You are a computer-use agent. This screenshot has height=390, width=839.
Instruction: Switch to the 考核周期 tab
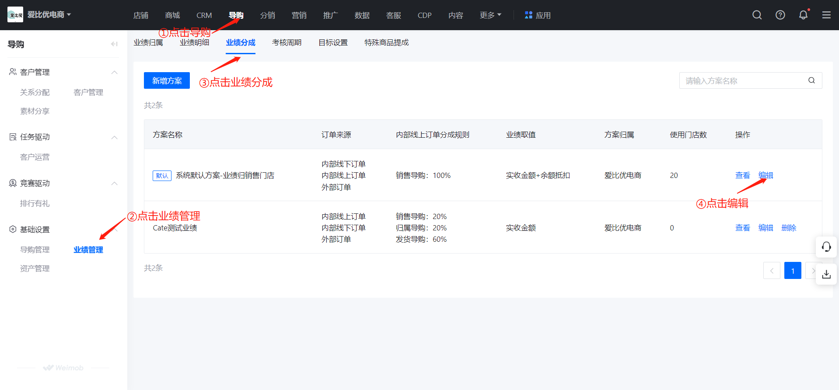(287, 42)
